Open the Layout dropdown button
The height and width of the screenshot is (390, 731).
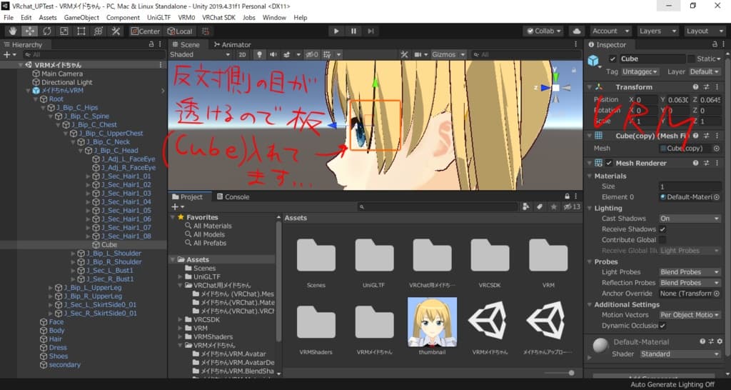tap(703, 31)
